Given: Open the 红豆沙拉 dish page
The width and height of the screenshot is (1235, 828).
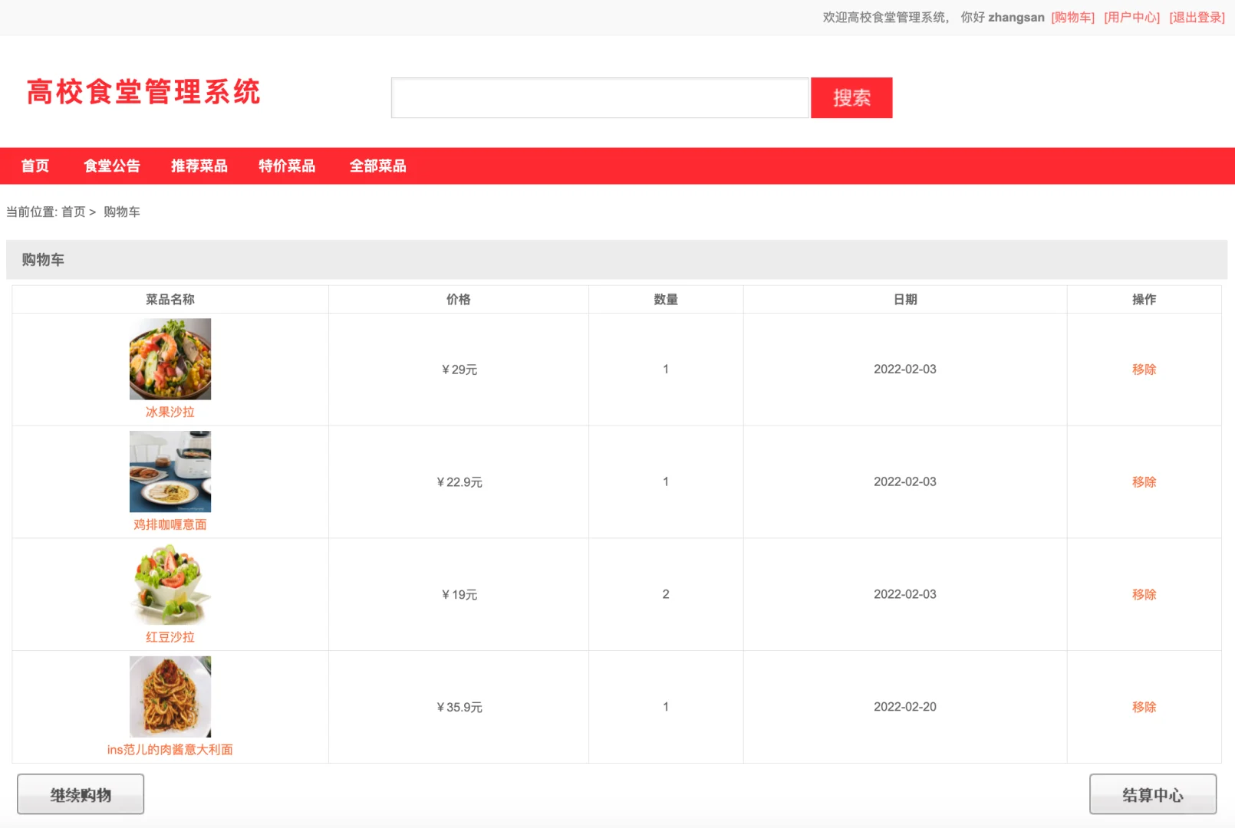Looking at the screenshot, I should point(170,637).
